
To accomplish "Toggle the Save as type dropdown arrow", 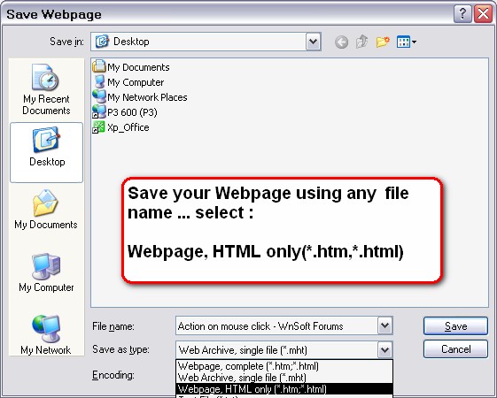I will click(384, 350).
